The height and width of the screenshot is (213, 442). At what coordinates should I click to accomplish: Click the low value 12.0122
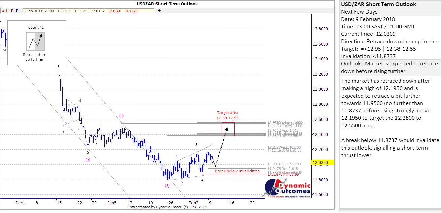(x=98, y=11)
